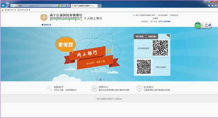The image size is (218, 118).
Task: Open the 机构网点 link
Action: click(x=145, y=22)
